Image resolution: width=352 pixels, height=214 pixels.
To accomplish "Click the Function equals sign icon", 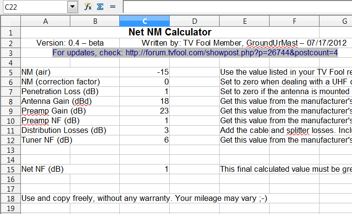I will [x=112, y=6].
